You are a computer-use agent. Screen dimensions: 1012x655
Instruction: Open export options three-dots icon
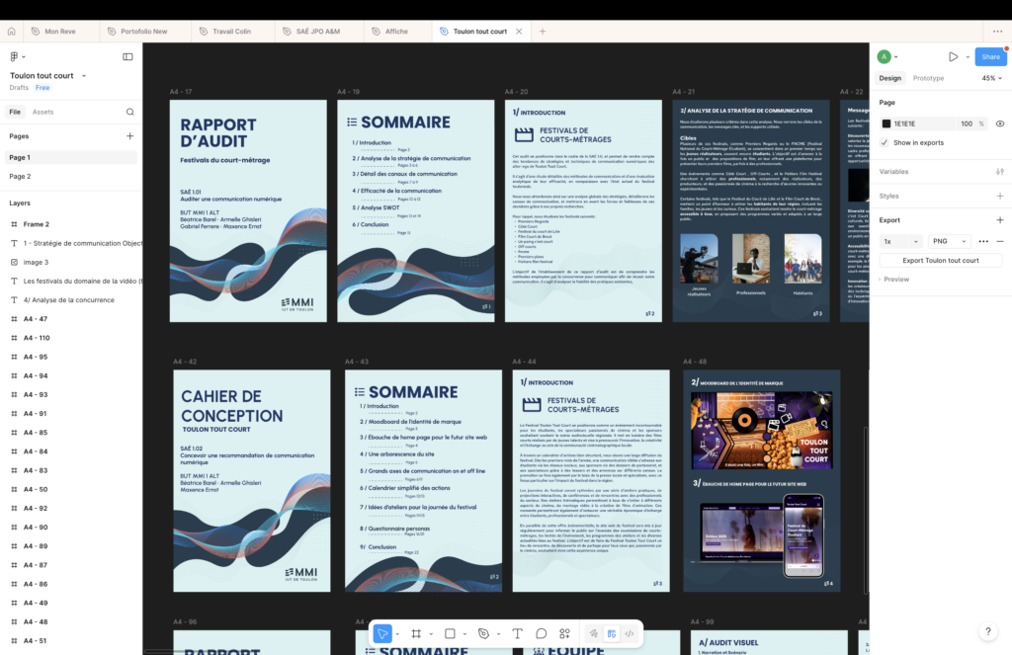point(983,241)
